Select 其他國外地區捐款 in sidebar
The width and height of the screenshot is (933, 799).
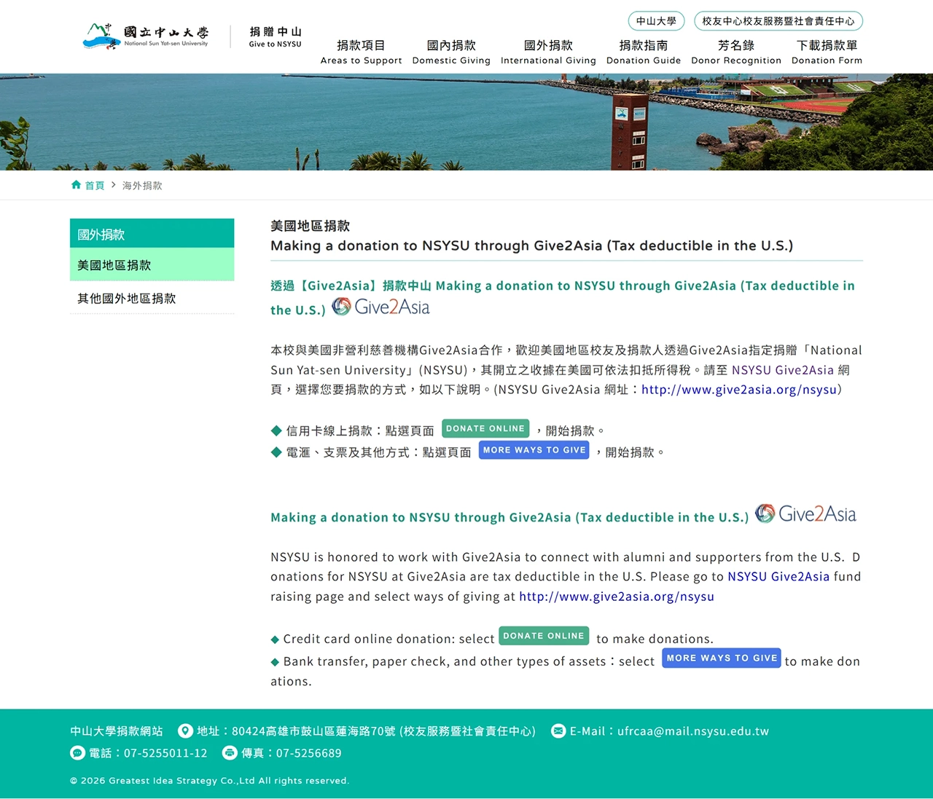tap(152, 298)
